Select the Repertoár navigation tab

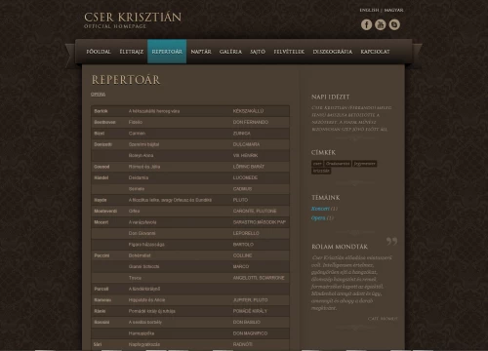[x=167, y=52]
